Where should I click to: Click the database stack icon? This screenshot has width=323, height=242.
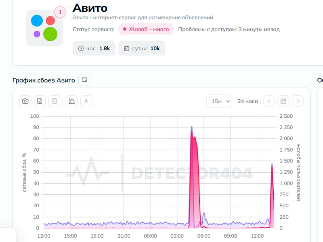click(55, 101)
